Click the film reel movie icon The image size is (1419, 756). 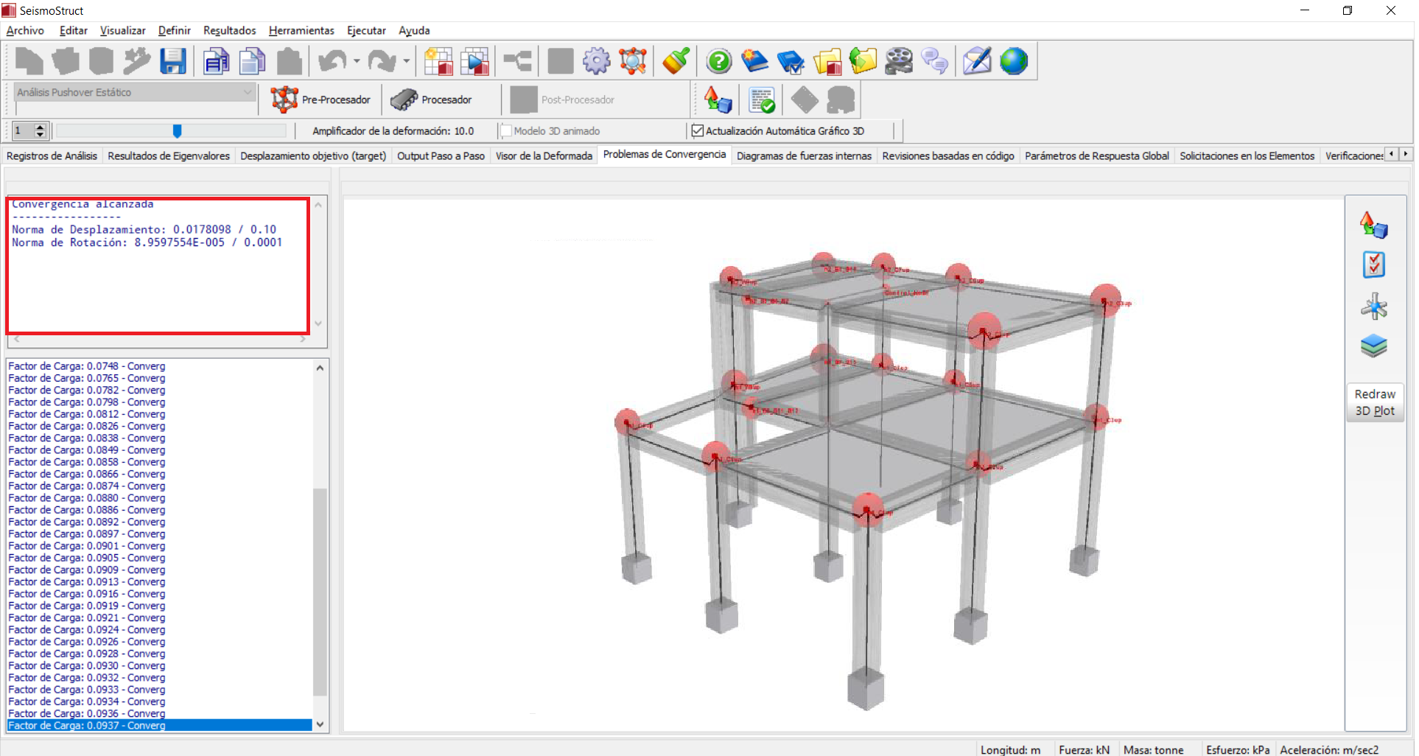(x=898, y=61)
